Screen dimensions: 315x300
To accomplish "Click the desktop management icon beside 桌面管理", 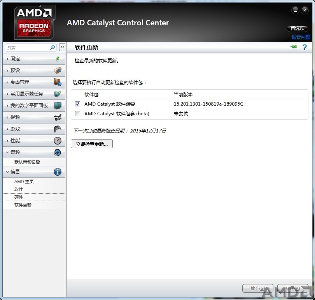I will pos(58,82).
